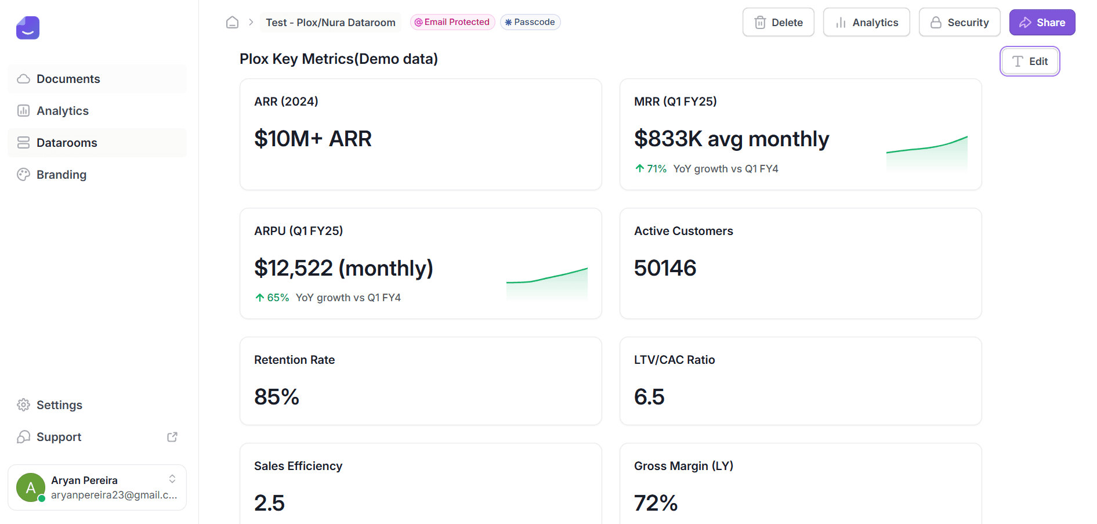Click the 85% retention value
This screenshot has height=524, width=1097.
(277, 397)
